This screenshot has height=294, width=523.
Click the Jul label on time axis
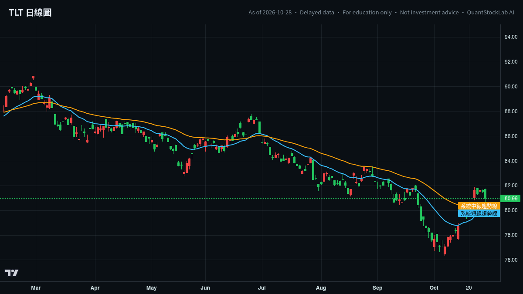pyautogui.click(x=262, y=288)
